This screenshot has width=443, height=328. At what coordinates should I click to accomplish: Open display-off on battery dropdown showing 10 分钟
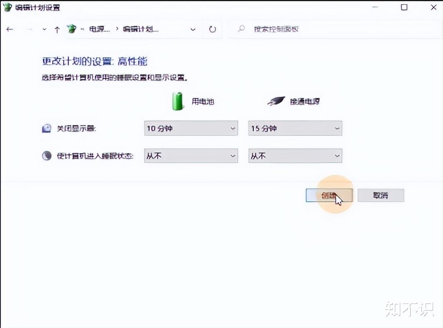(191, 128)
